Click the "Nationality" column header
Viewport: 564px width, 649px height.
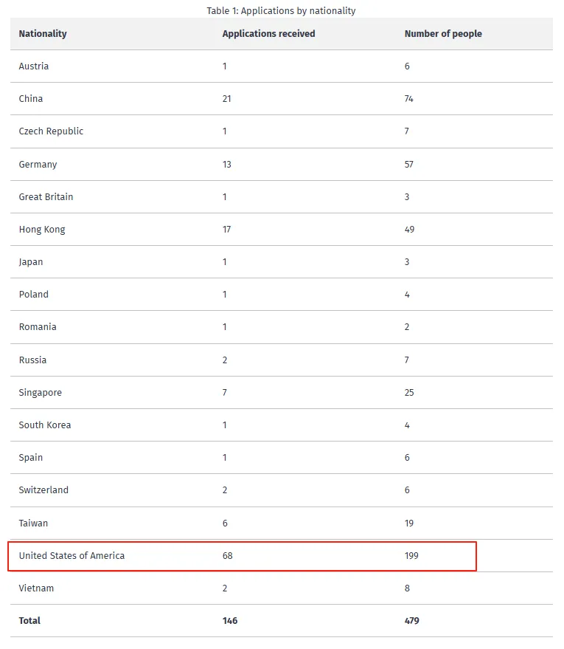43,34
